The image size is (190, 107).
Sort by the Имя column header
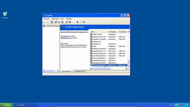tap(98, 32)
